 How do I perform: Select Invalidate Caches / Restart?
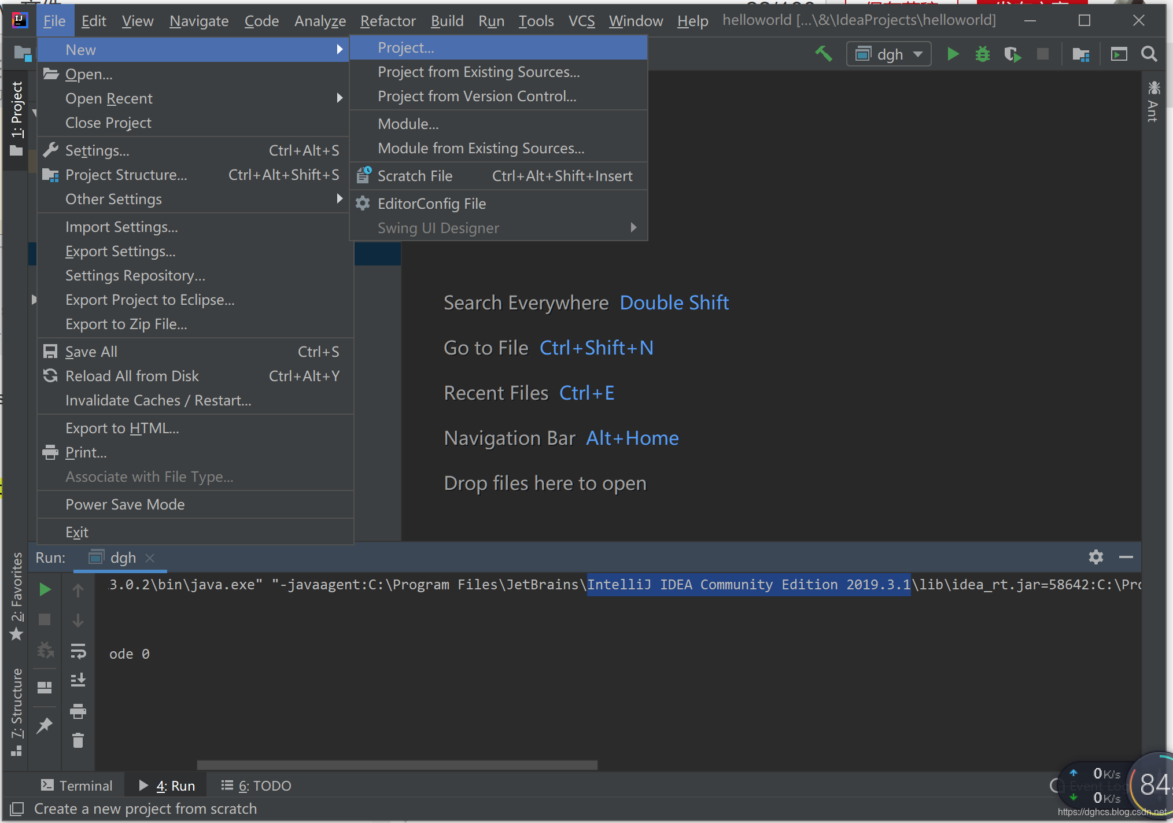[158, 400]
